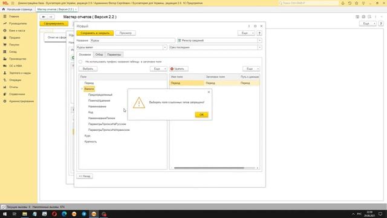
Task: Select the Мастер отчетов open tab
Action: coord(56,10)
